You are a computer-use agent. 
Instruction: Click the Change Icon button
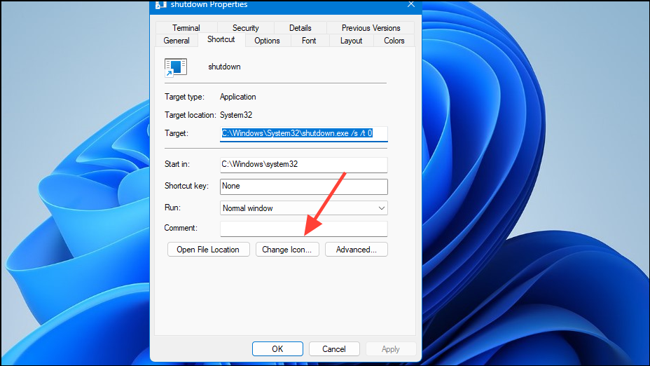(x=287, y=250)
